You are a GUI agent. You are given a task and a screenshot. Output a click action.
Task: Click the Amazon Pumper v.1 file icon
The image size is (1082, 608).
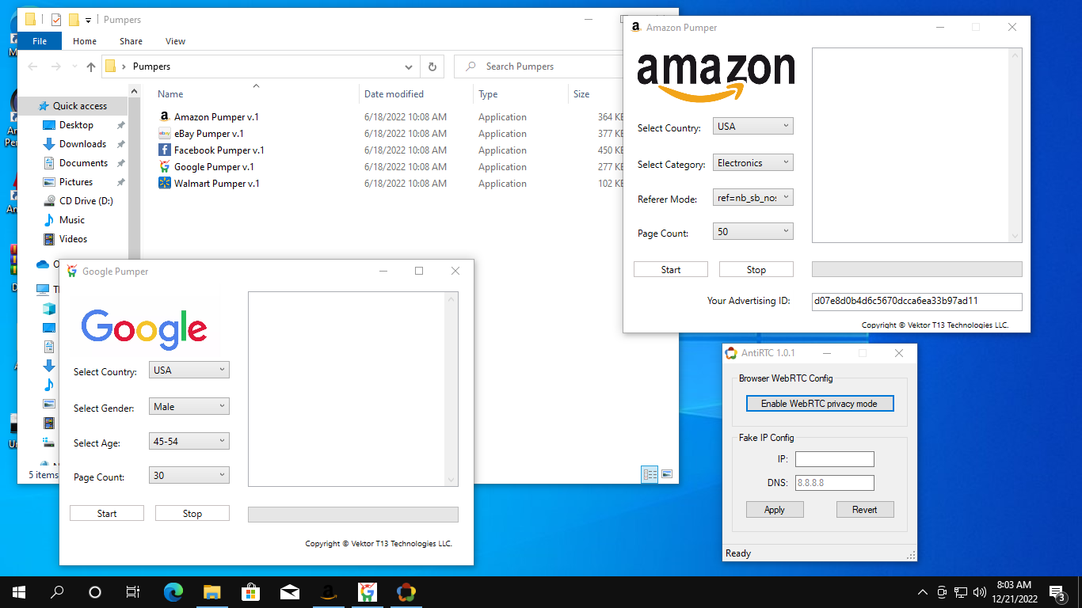(x=165, y=117)
